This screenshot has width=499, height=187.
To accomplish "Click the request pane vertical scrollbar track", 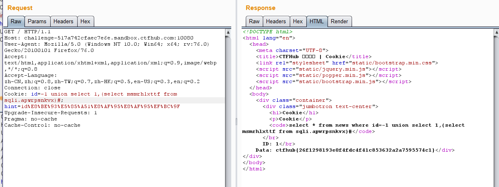I will pyautogui.click(x=228, y=111).
